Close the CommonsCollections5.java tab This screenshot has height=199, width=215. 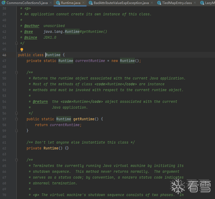51,3
